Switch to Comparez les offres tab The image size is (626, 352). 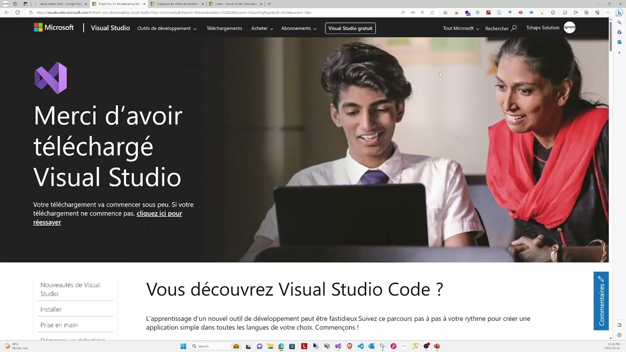click(x=177, y=4)
